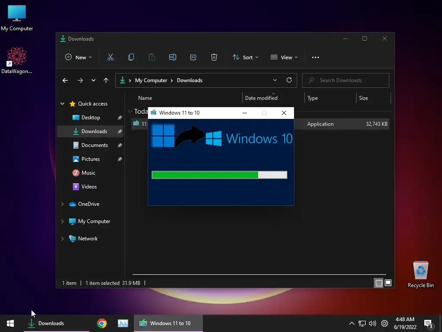Expand the Network tree node
442x332 pixels.
point(62,239)
